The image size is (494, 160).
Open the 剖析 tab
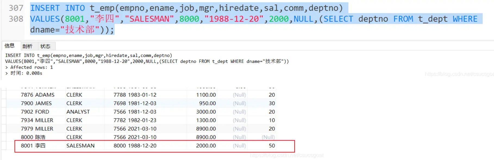pos(27,46)
